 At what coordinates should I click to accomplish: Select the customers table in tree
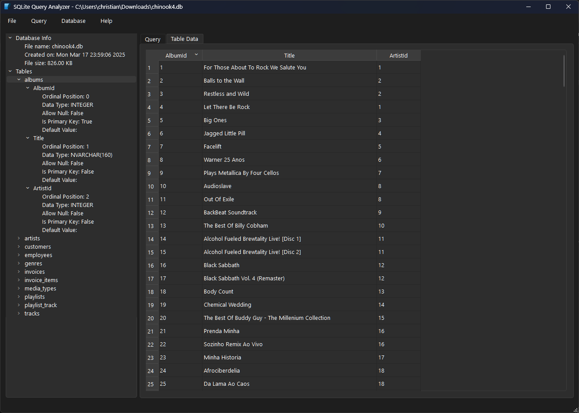pyautogui.click(x=38, y=246)
